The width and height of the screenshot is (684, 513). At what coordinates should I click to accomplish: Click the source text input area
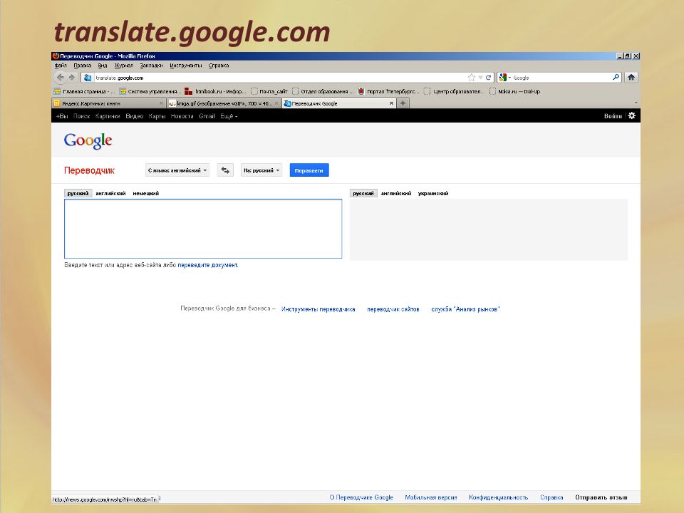[x=203, y=229]
